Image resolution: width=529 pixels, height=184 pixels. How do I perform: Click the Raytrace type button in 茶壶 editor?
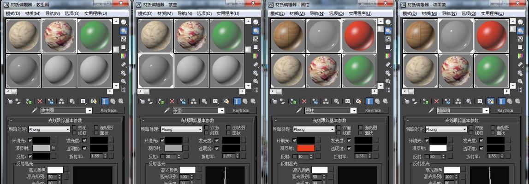[x=242, y=111]
